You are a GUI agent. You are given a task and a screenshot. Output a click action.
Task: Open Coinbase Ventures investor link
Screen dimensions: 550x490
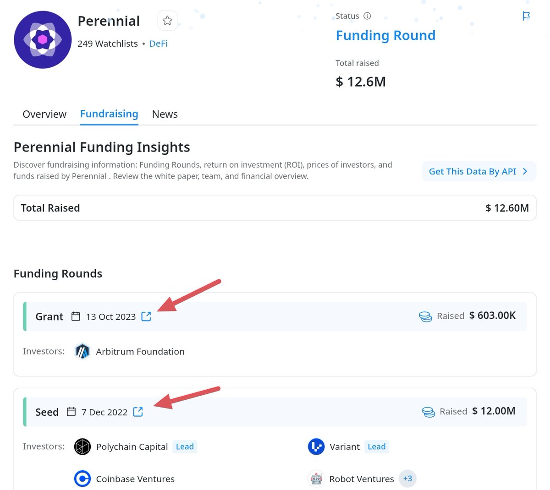(x=135, y=479)
